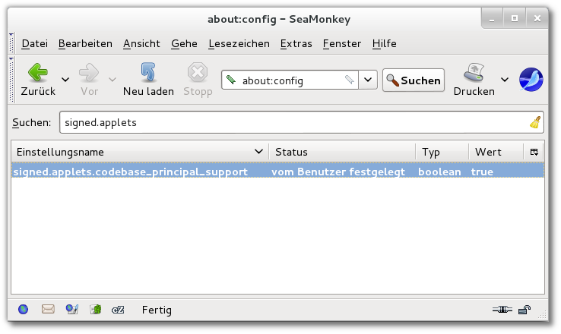Clear the search filter with the broom icon
This screenshot has width=561, height=334.
(535, 122)
